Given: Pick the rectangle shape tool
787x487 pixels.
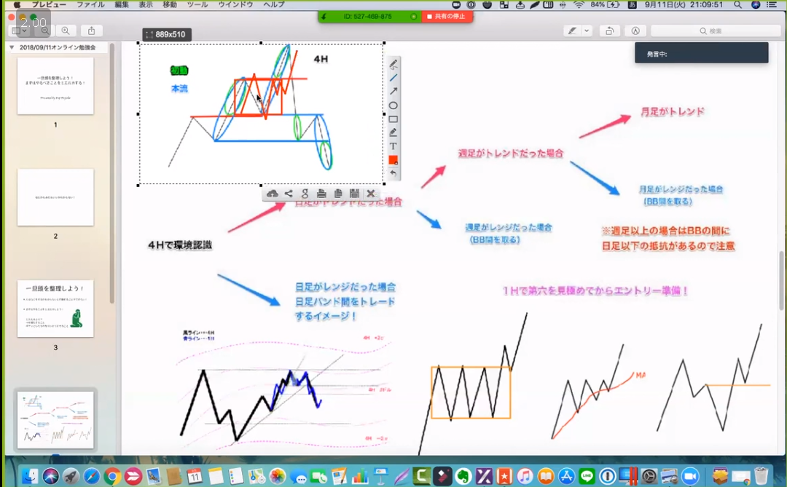Looking at the screenshot, I should [x=393, y=119].
